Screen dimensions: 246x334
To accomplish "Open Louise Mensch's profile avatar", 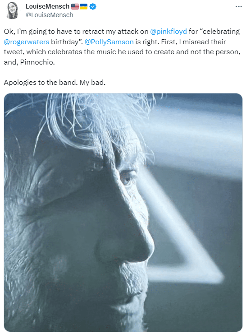I will pyautogui.click(x=12, y=10).
